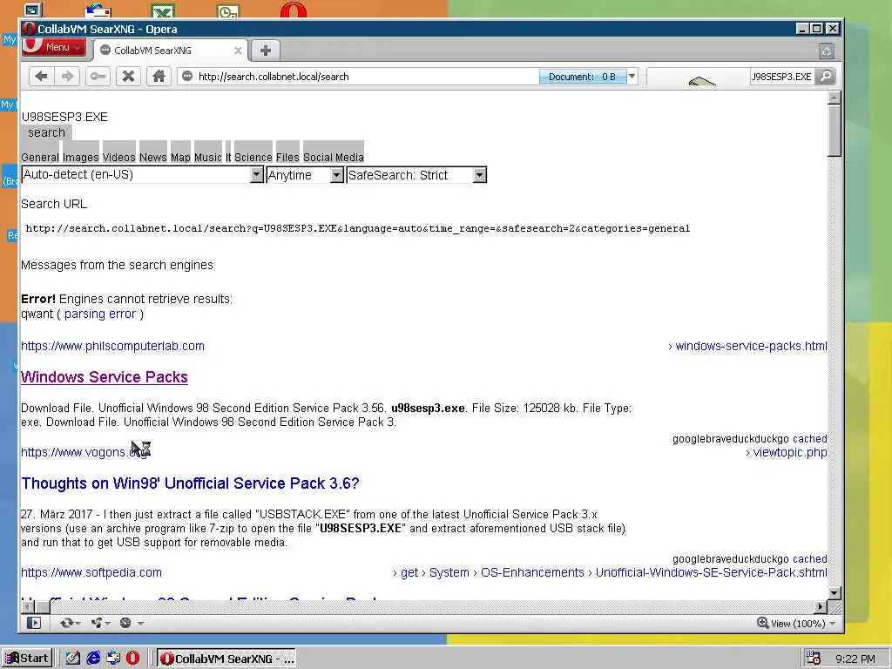Open the closed tabs trash icon

point(827,51)
